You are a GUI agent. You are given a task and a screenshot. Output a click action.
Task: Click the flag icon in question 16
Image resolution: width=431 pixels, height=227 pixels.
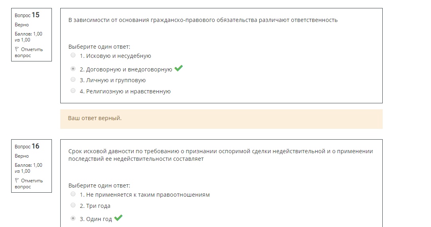click(x=17, y=180)
